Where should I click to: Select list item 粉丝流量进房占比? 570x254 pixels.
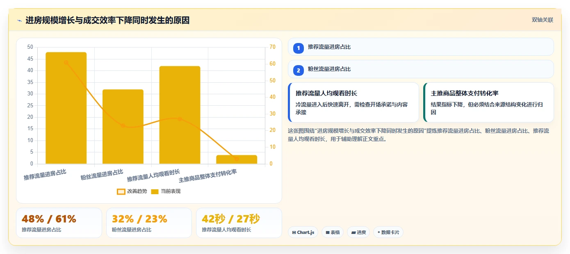click(x=421, y=69)
